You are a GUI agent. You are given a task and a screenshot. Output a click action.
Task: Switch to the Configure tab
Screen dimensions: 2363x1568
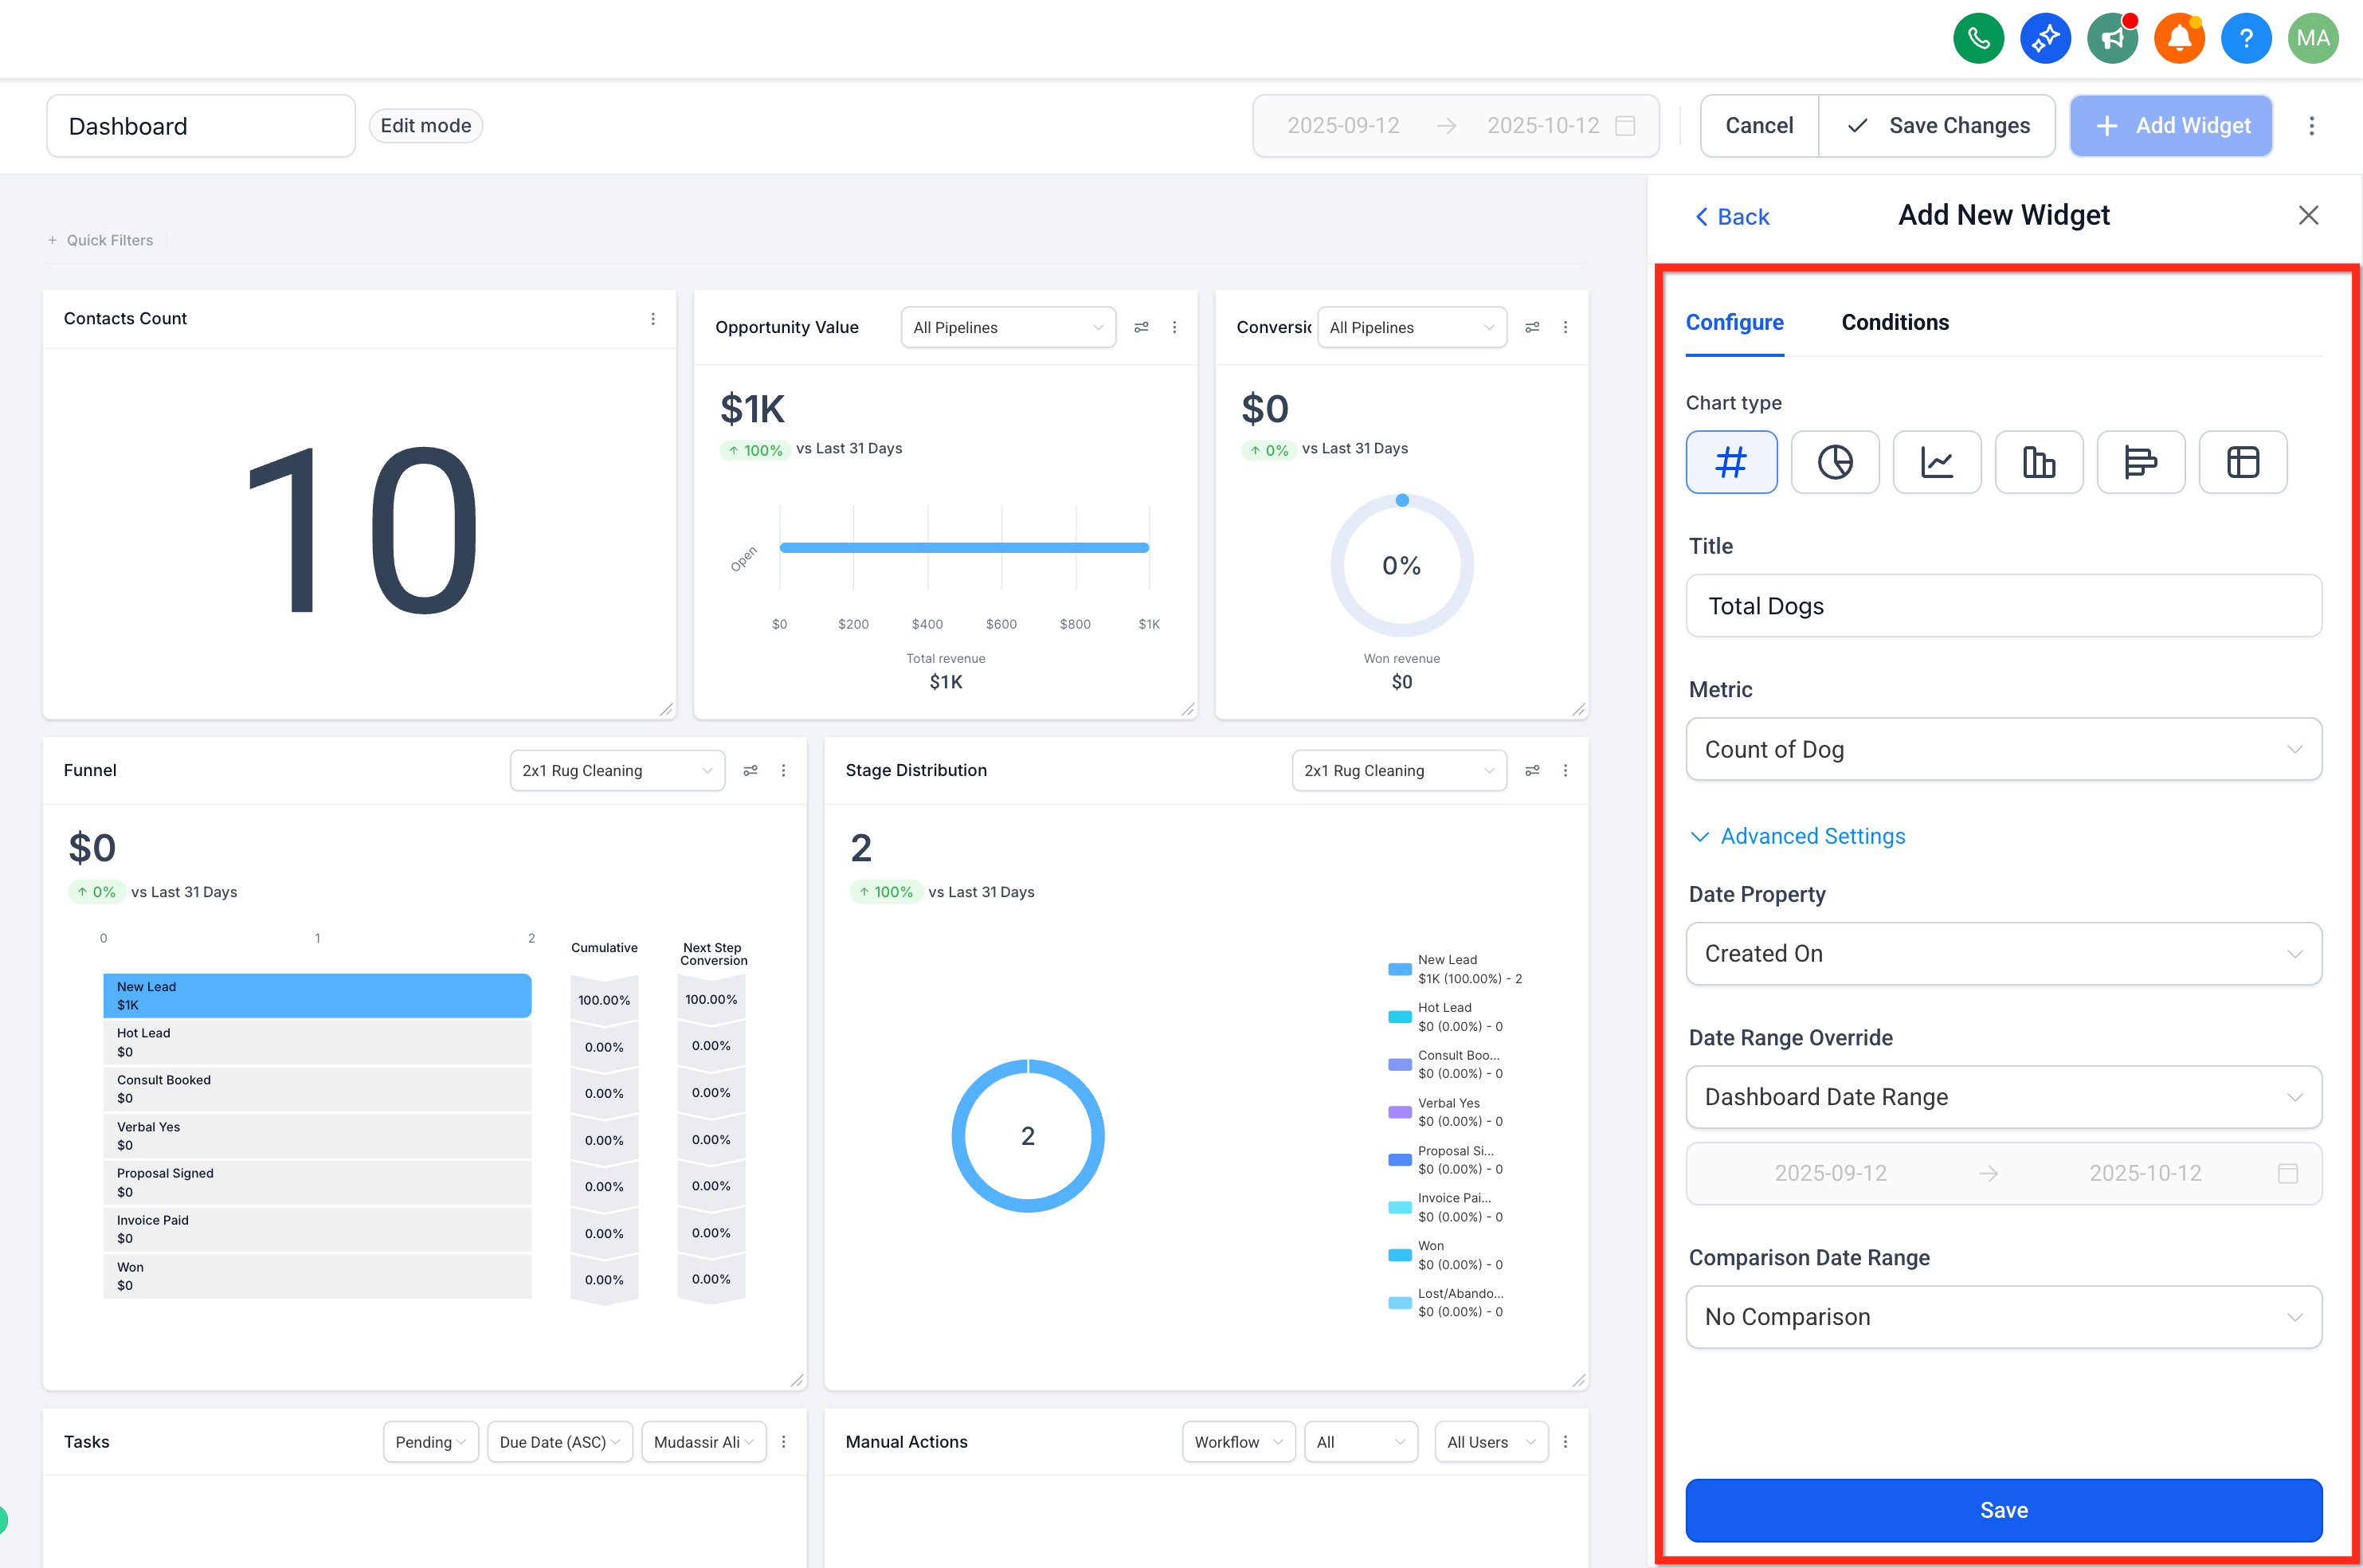pyautogui.click(x=1734, y=322)
